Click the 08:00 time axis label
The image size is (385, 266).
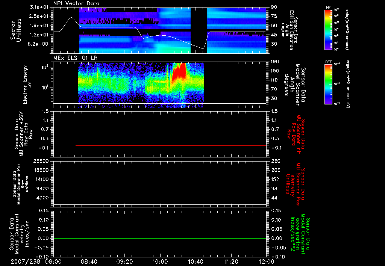coord(53,261)
